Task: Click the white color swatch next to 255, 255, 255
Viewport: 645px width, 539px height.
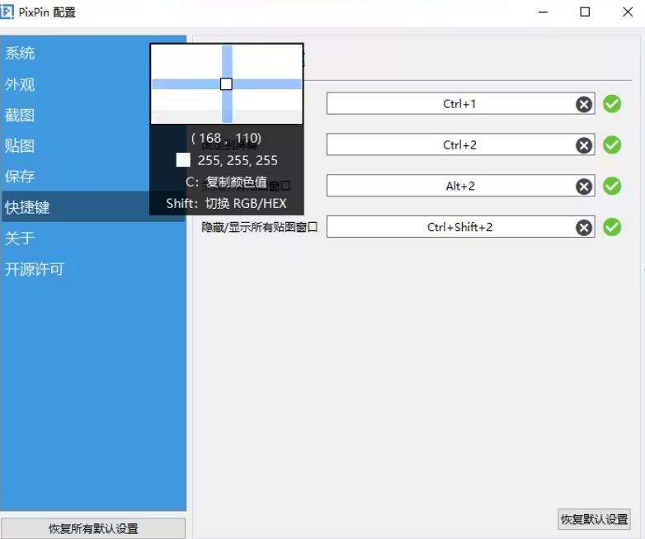Action: (183, 160)
